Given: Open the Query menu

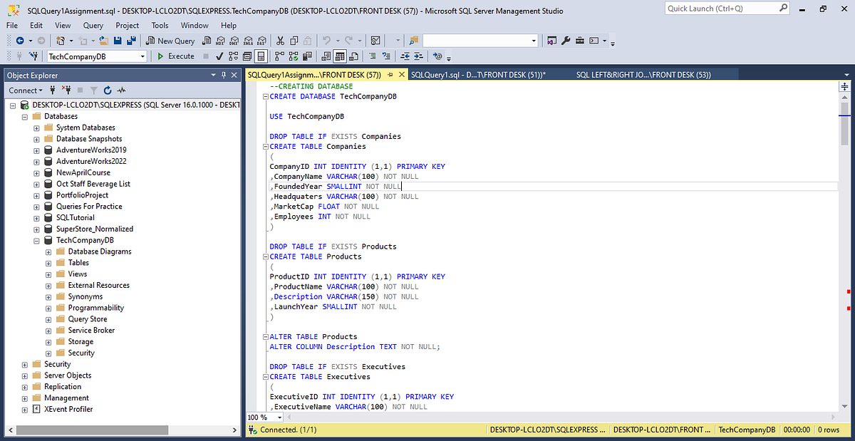Looking at the screenshot, I should (x=94, y=25).
